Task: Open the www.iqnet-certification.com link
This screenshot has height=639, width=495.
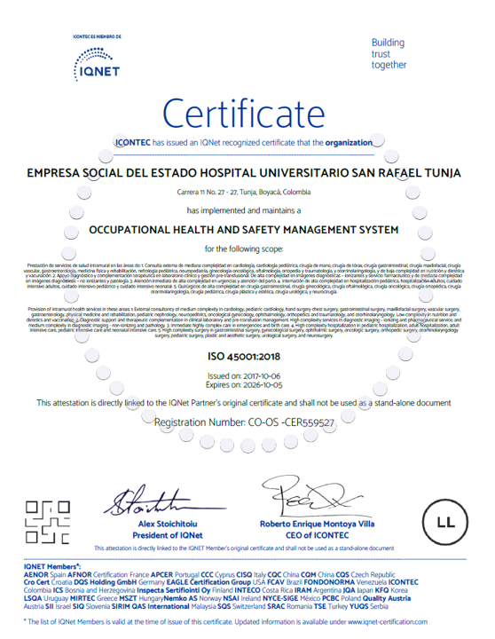Action: coord(388,622)
